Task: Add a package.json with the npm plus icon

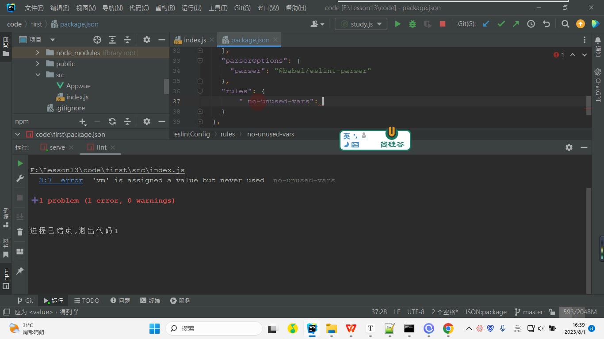Action: (x=83, y=121)
